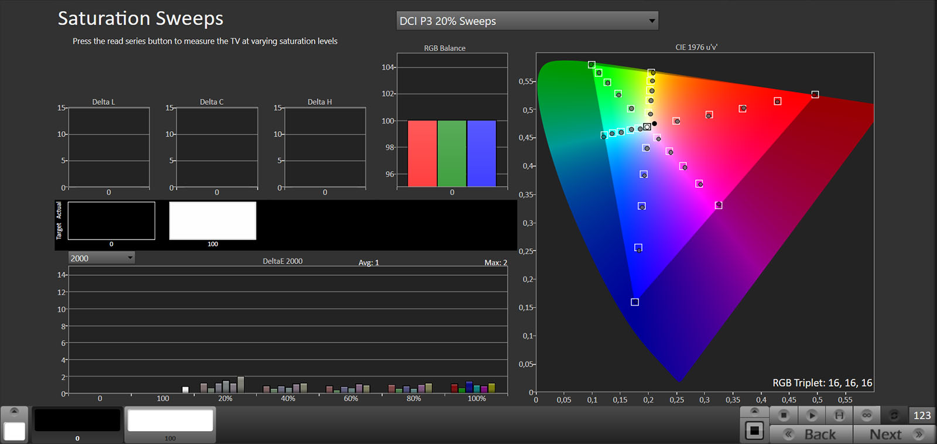Click the small white swatch at bottom-left corner
937x444 pixels.
coord(14,431)
